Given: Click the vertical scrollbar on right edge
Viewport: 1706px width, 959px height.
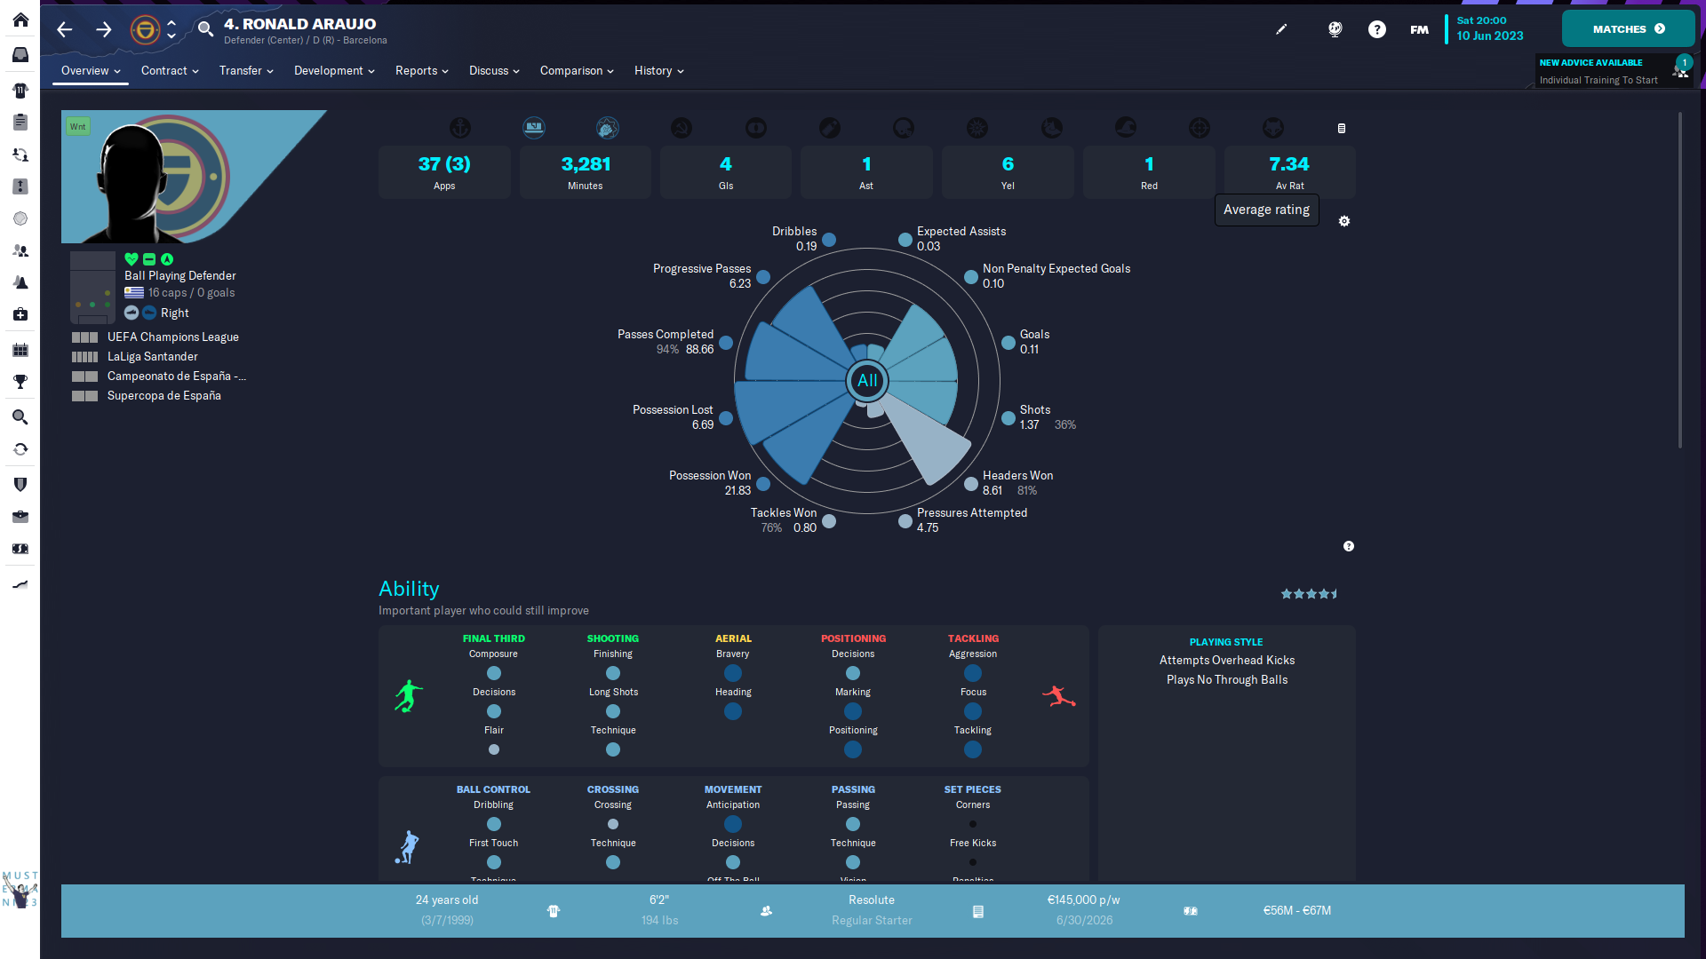Looking at the screenshot, I should click(1679, 280).
